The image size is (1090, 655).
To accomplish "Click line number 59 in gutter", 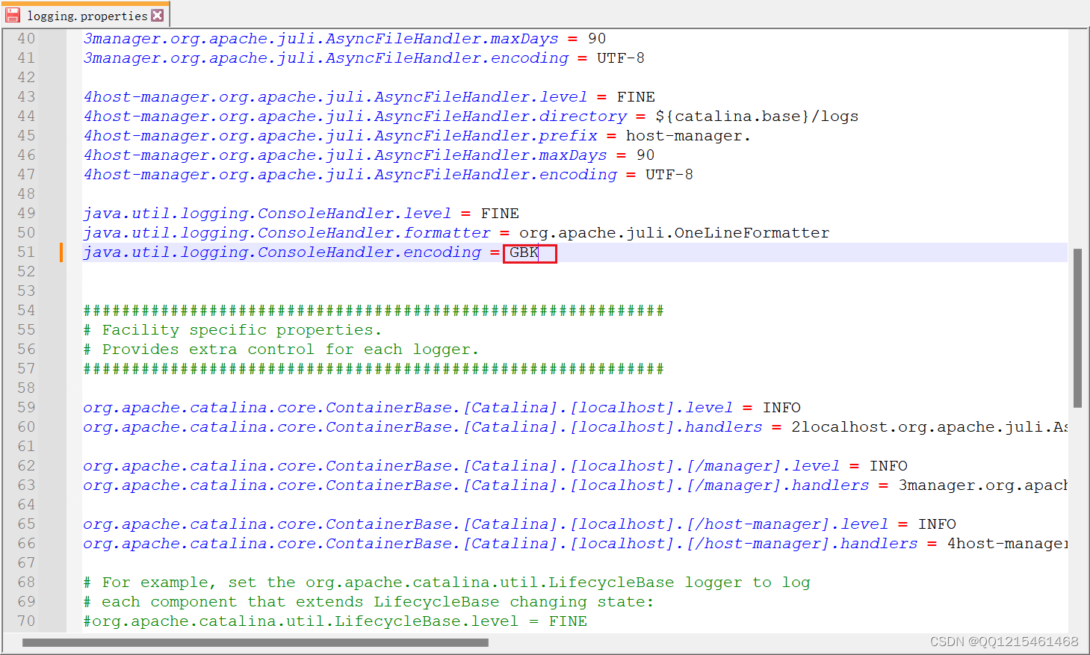I will (x=26, y=408).
